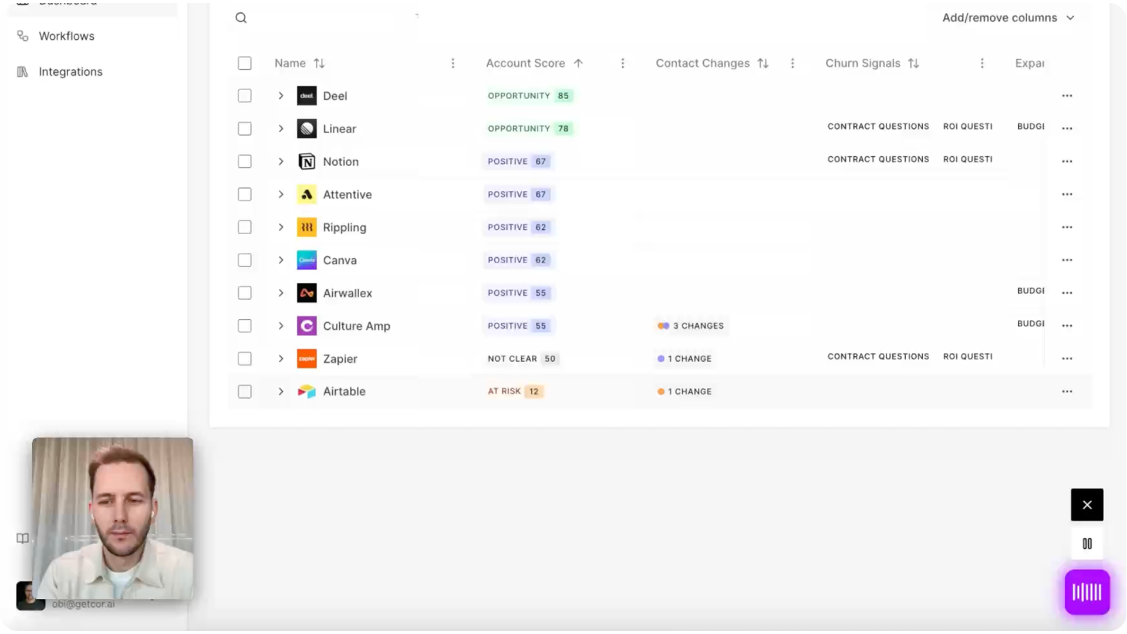Open Account Score column options menu

pos(623,63)
